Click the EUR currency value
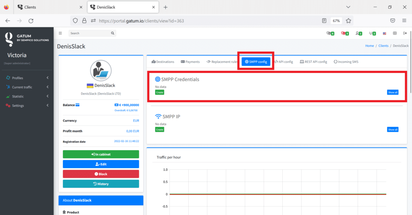This screenshot has height=215, width=412. tap(136, 121)
